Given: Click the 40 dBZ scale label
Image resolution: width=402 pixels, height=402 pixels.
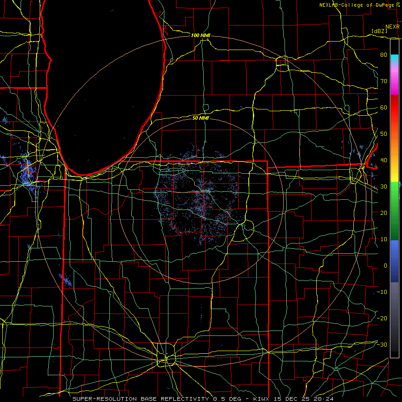Looking at the screenshot, I should 384,160.
